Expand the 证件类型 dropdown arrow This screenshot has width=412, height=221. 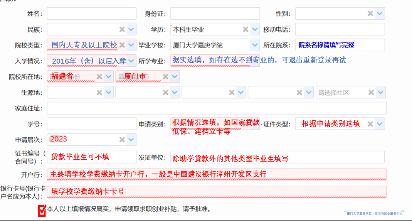(x=379, y=124)
